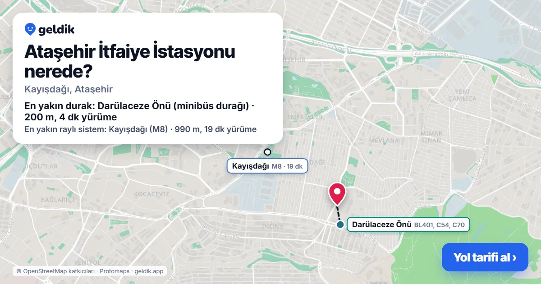This screenshot has width=541, height=284.
Task: Click the OpenStreetMap katkıcıları attribution
Action: click(x=55, y=271)
